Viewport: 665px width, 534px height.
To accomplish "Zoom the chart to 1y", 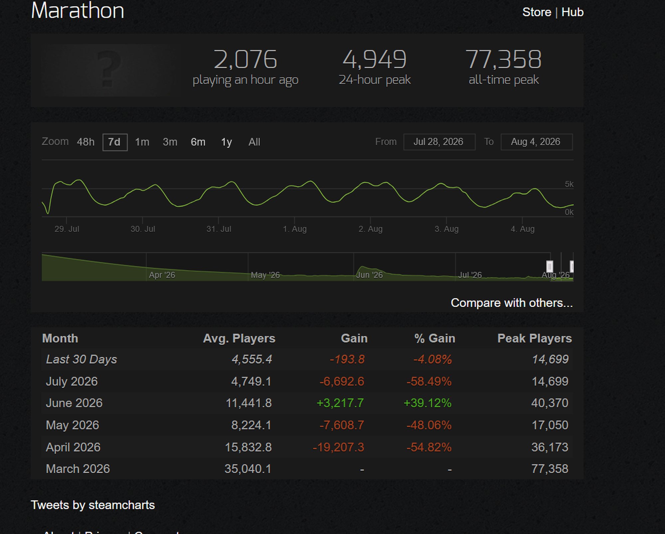I will coord(227,142).
